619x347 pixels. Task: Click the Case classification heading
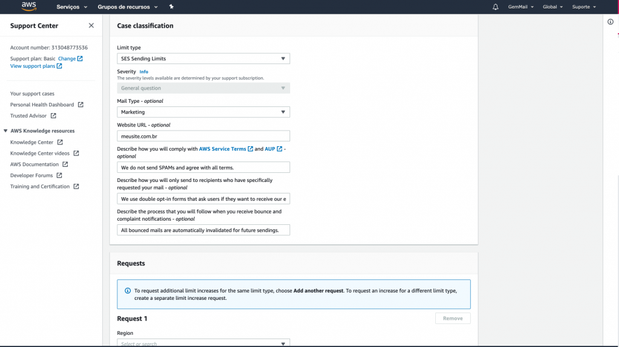point(145,25)
